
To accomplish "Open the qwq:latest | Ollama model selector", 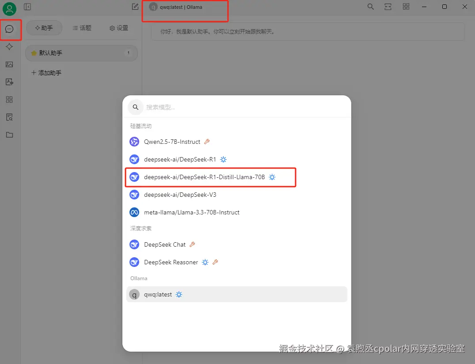I will [176, 7].
